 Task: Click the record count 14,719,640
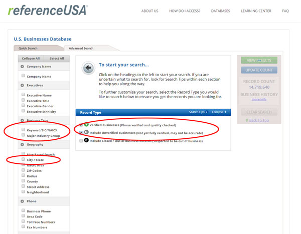pos(259,87)
